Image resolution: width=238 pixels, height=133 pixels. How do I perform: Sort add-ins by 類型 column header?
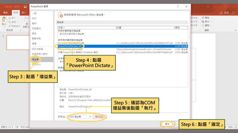pos(181,28)
